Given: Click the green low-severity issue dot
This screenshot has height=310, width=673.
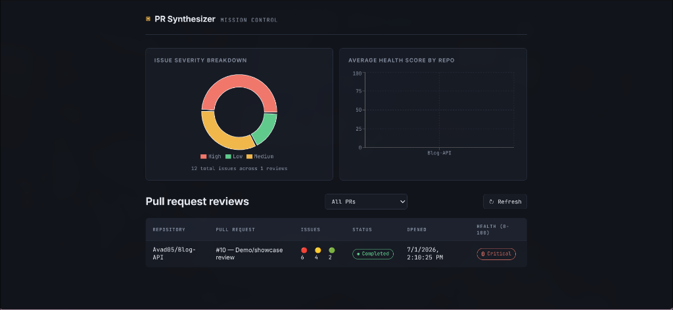Looking at the screenshot, I should pos(332,250).
